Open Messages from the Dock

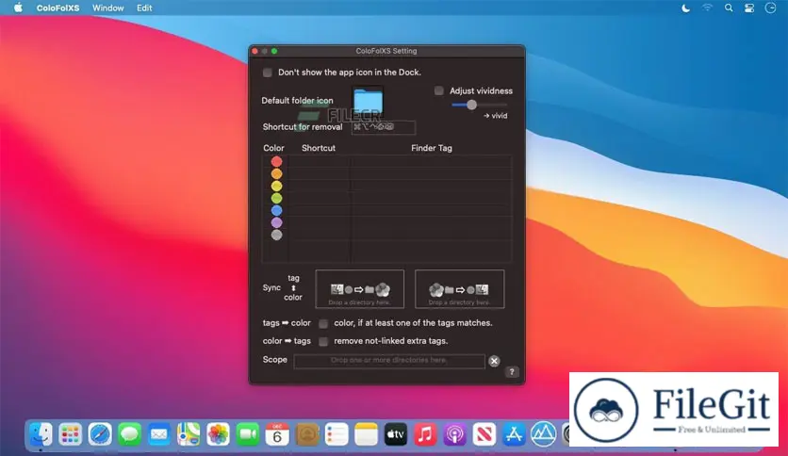[x=129, y=434]
